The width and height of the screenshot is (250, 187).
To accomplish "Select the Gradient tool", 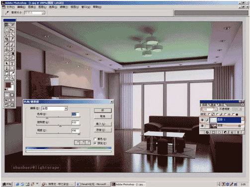I will 12,54.
